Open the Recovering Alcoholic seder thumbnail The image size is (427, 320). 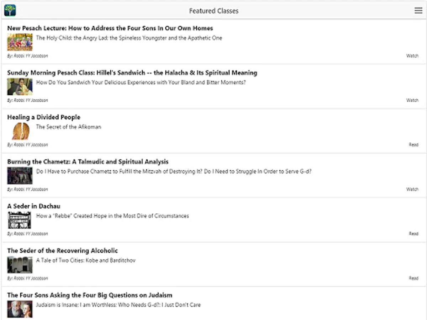click(x=20, y=265)
